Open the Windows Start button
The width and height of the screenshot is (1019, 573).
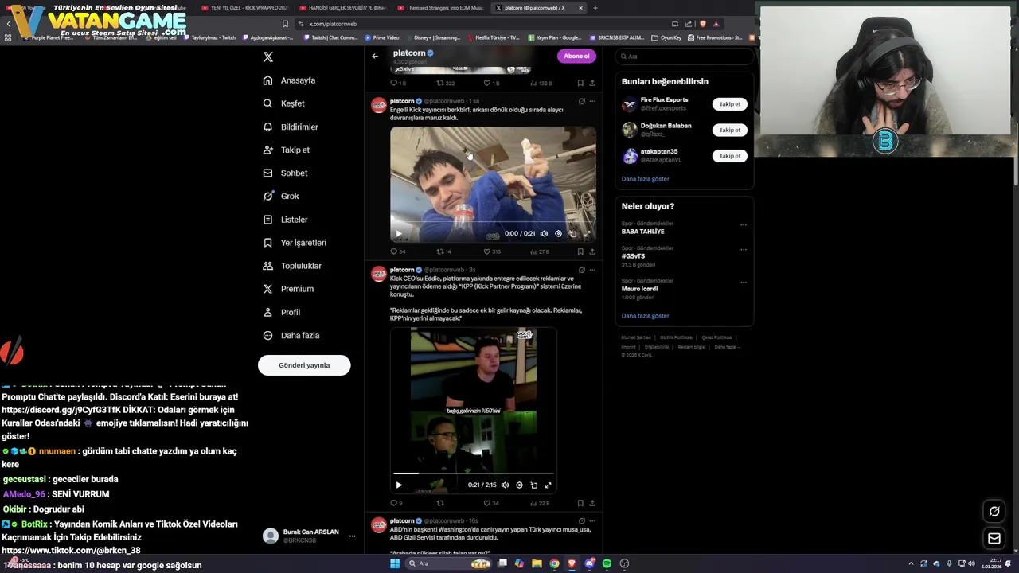394,563
